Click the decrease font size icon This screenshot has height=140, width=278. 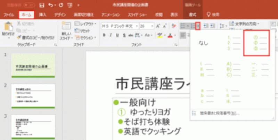pyautogui.click(x=165, y=26)
